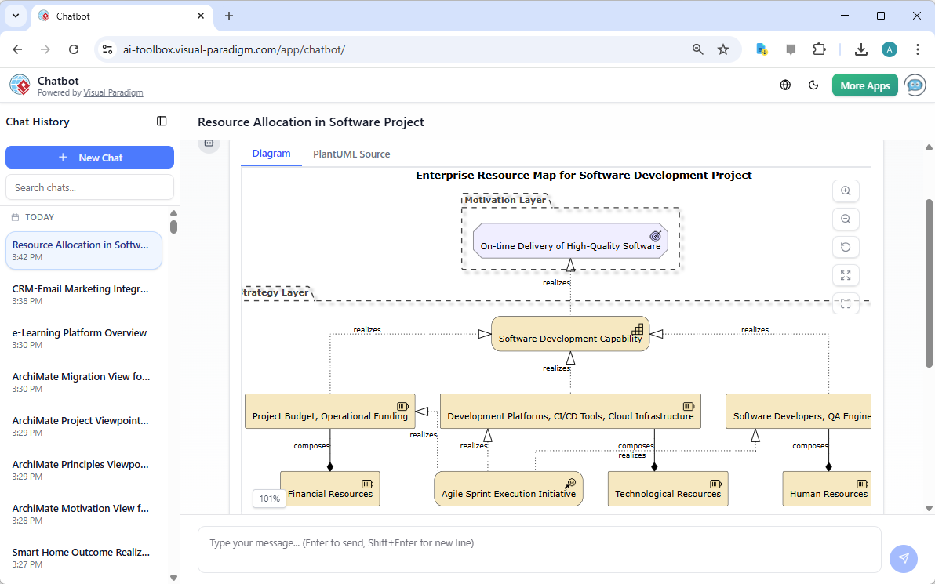Viewport: 935px width, 584px height.
Task: Send the chat message with the paper plane
Action: click(x=904, y=558)
